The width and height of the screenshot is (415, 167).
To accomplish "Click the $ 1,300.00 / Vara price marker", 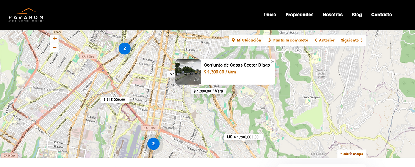I will click(208, 91).
